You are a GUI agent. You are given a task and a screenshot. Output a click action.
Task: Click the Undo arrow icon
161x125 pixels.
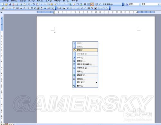pos(59,4)
